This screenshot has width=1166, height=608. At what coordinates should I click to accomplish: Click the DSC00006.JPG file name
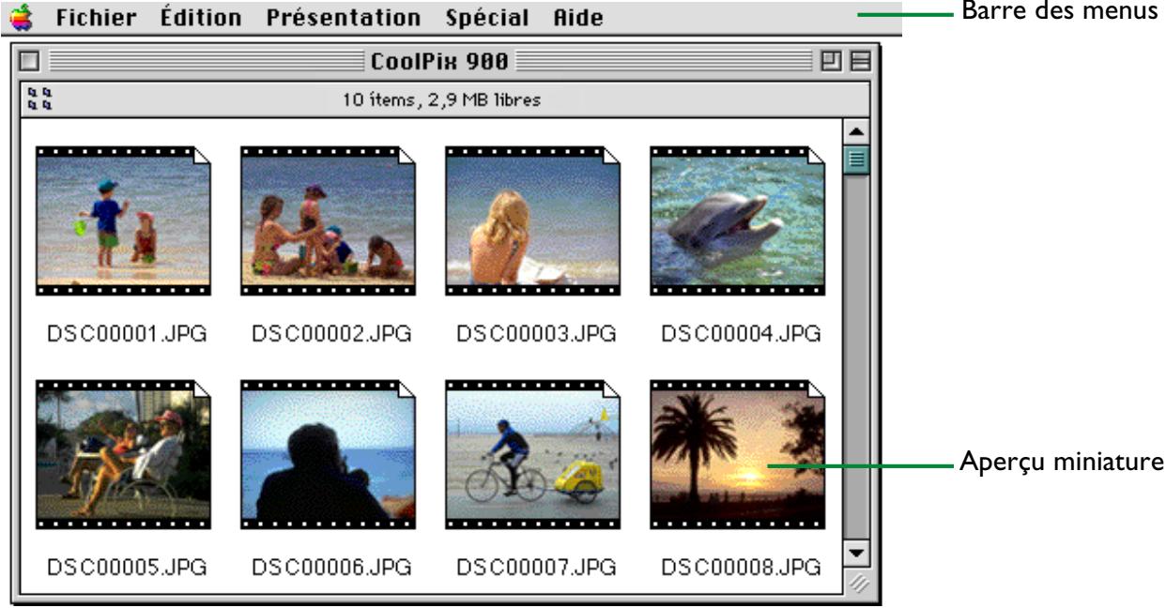(x=330, y=567)
